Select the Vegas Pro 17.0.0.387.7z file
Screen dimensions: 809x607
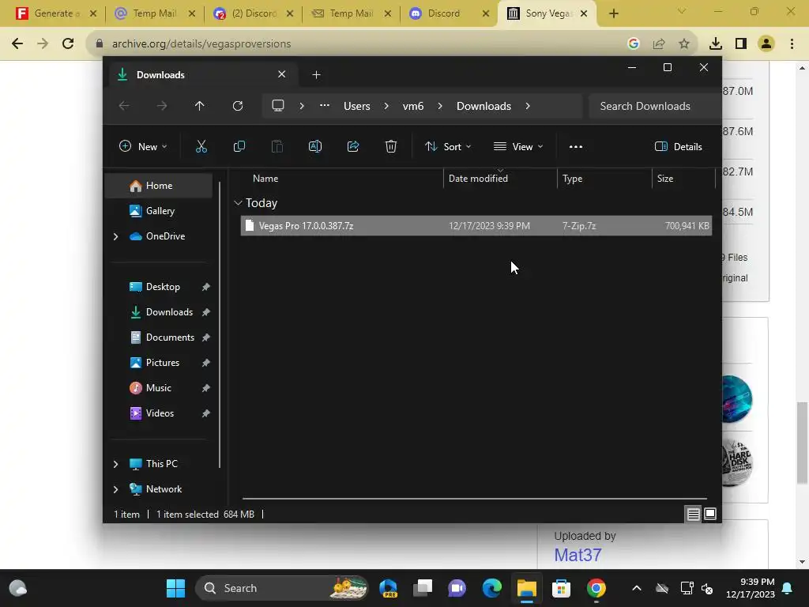(x=476, y=226)
